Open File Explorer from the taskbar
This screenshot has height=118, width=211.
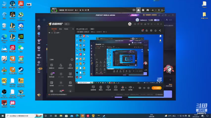(x=61, y=116)
